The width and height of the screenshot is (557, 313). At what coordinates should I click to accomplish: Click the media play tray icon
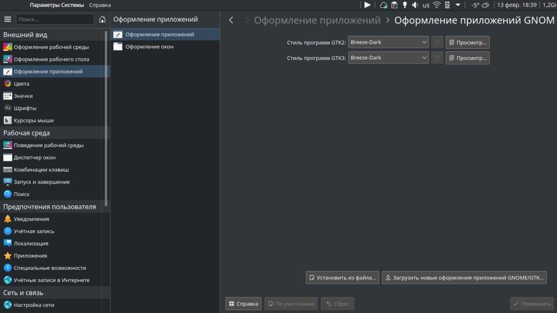point(368,5)
